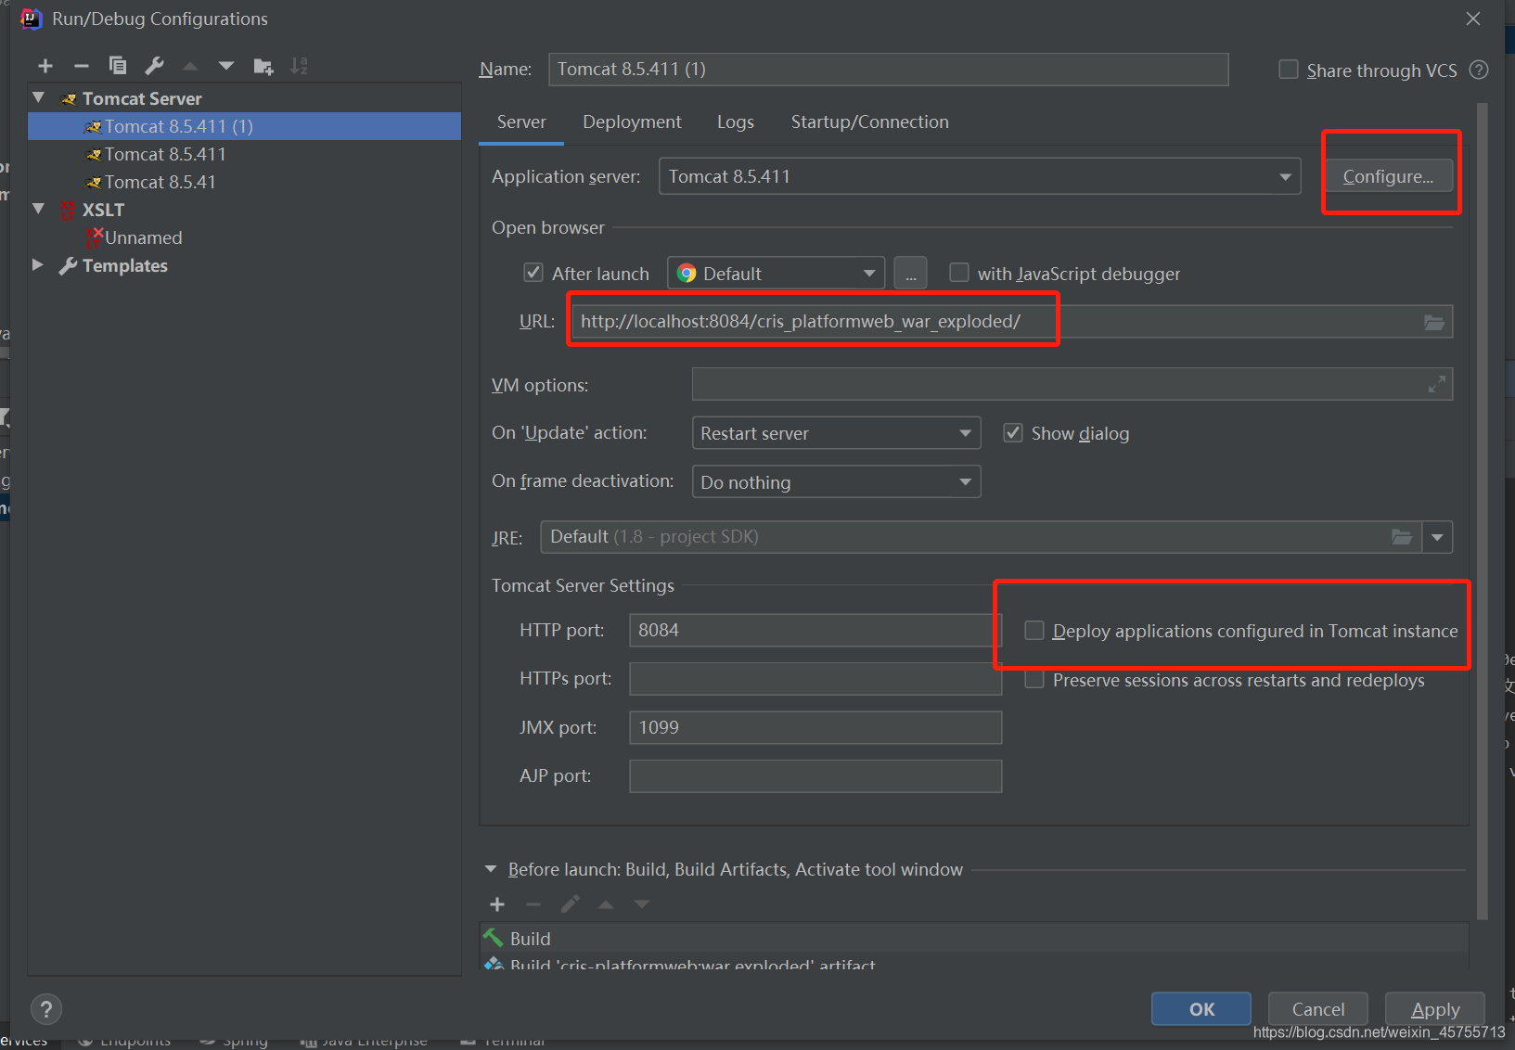Click the HTTP port field
The height and width of the screenshot is (1050, 1515).
tap(815, 631)
